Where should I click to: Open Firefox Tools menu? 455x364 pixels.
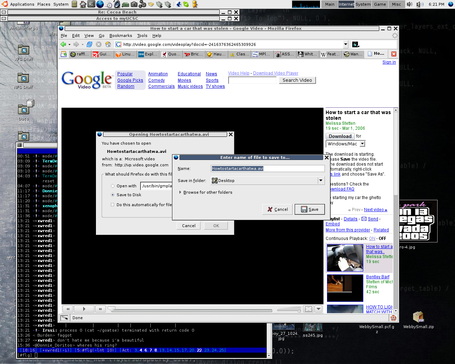tap(142, 36)
